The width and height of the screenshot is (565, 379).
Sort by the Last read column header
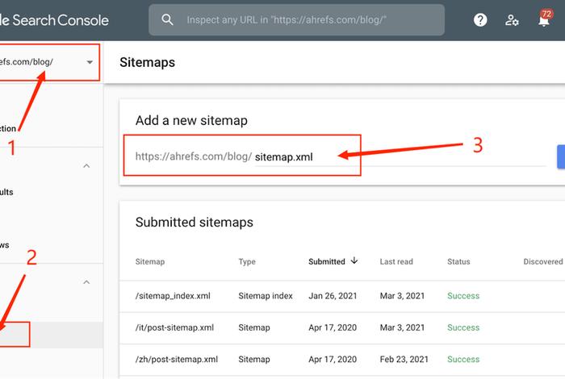(x=396, y=261)
